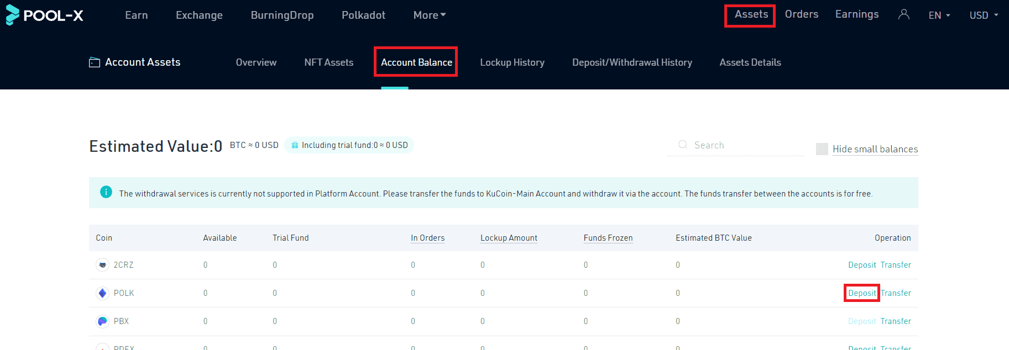The width and height of the screenshot is (1009, 350).
Task: Click the Operation column header
Action: [x=892, y=238]
